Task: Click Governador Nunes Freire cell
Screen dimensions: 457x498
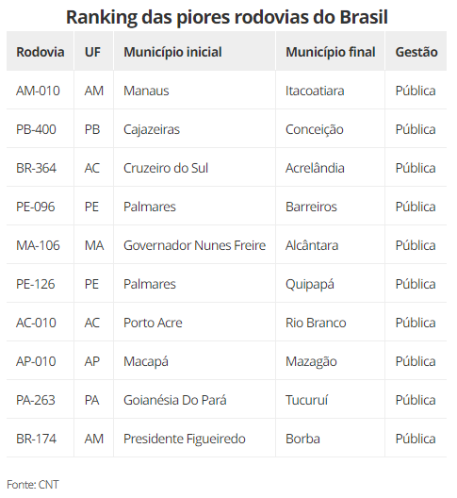Action: [194, 245]
